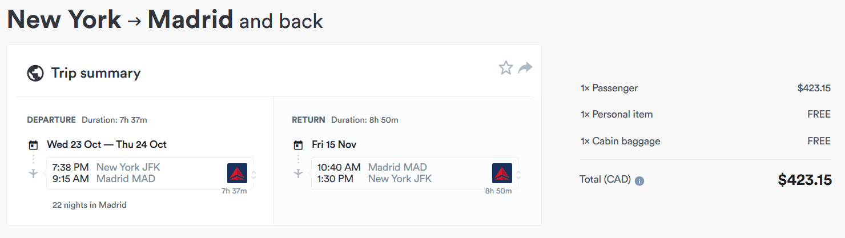Click the Trip summary heading
Image resolution: width=845 pixels, height=238 pixels.
[96, 73]
